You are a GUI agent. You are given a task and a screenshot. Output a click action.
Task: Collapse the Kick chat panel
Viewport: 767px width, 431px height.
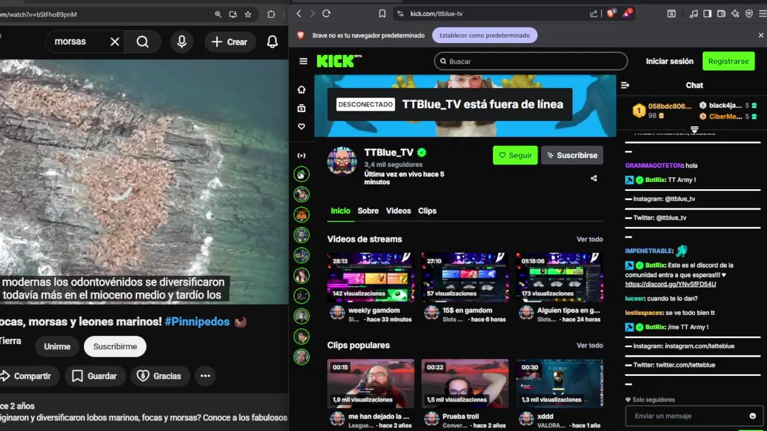click(x=625, y=85)
